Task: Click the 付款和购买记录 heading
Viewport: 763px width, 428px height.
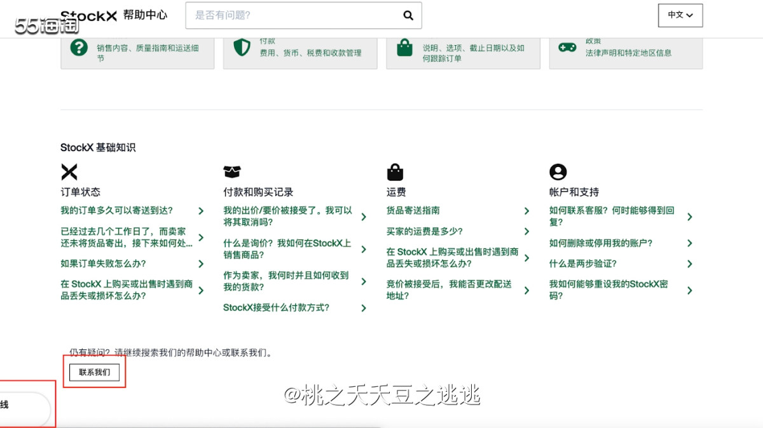Action: [x=258, y=192]
